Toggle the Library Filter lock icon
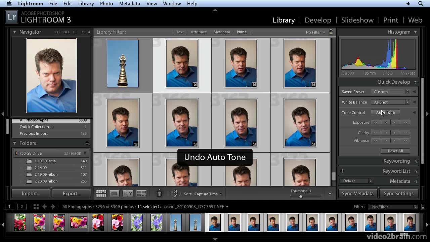This screenshot has height=242, width=430. 331,32
